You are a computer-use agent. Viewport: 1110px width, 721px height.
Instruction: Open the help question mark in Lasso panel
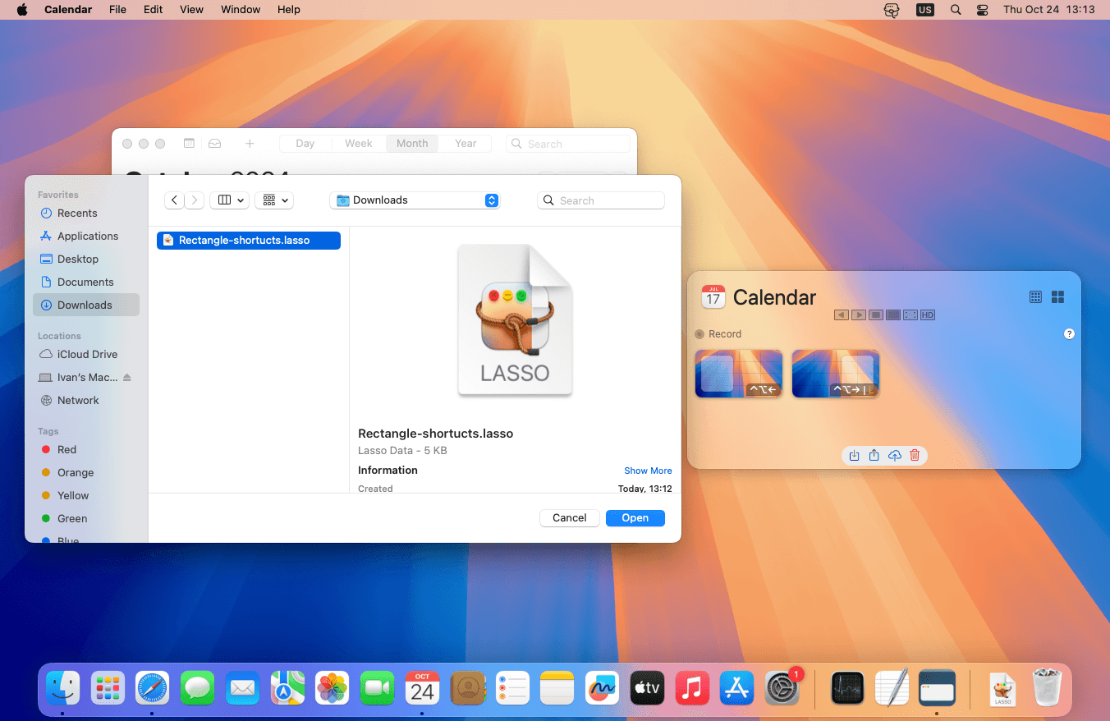pos(1069,334)
